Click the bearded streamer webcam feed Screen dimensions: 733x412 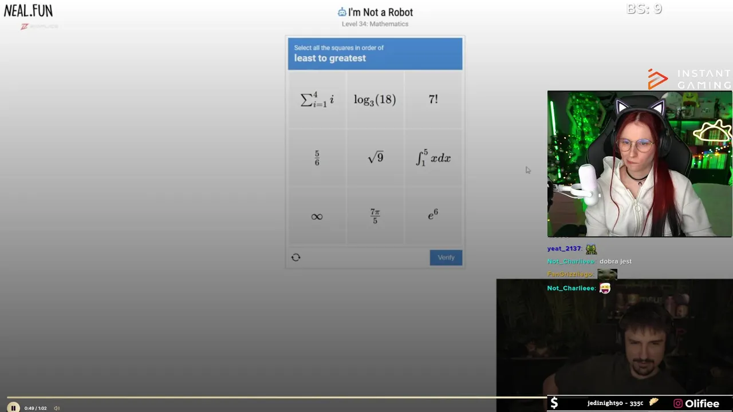pos(614,345)
